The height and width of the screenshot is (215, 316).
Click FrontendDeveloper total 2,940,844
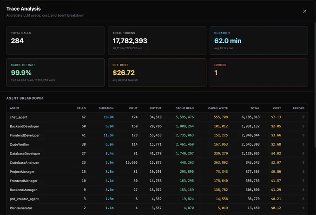coord(250,135)
